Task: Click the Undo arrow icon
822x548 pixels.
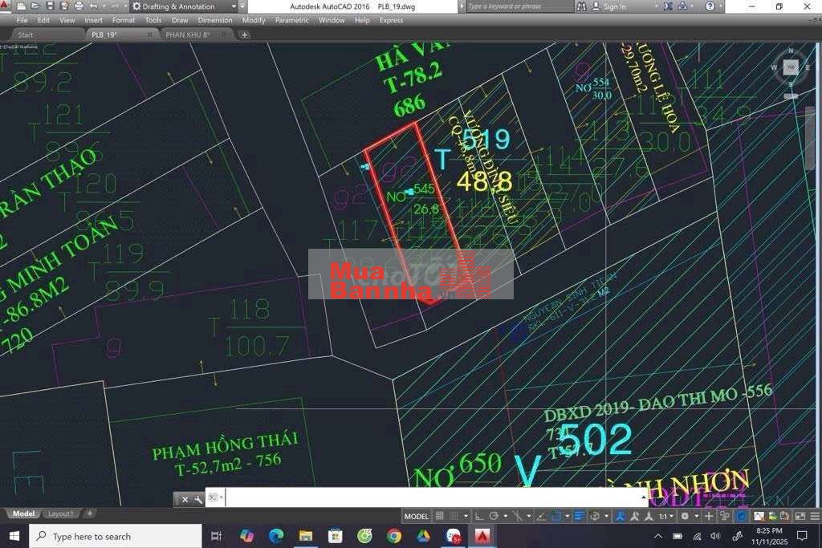Action: coord(93,6)
